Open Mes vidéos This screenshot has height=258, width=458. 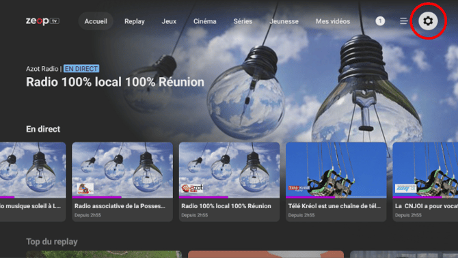pos(333,21)
